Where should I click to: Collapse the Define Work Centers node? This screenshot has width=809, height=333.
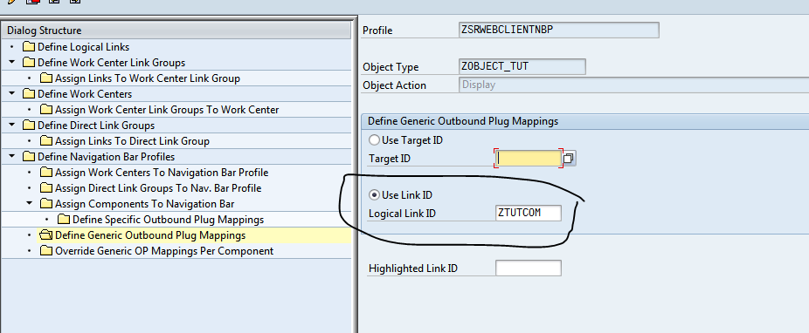(12, 94)
